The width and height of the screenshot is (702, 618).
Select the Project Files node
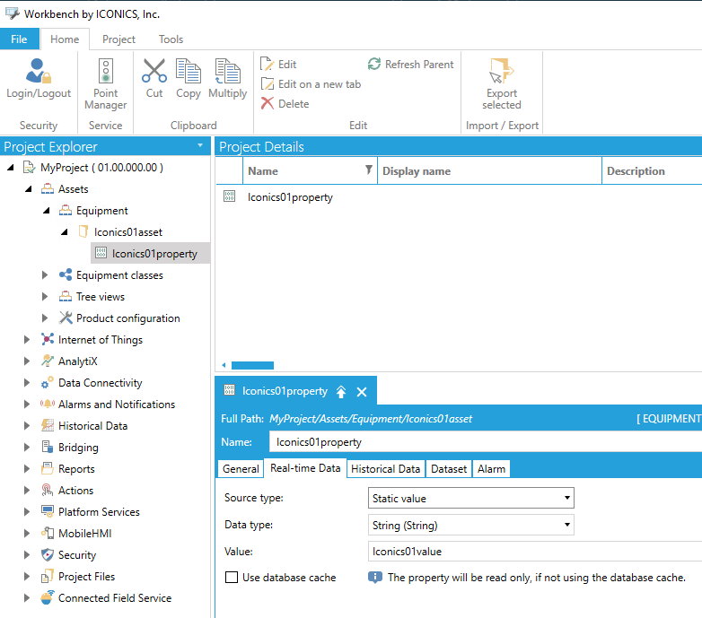(x=86, y=577)
